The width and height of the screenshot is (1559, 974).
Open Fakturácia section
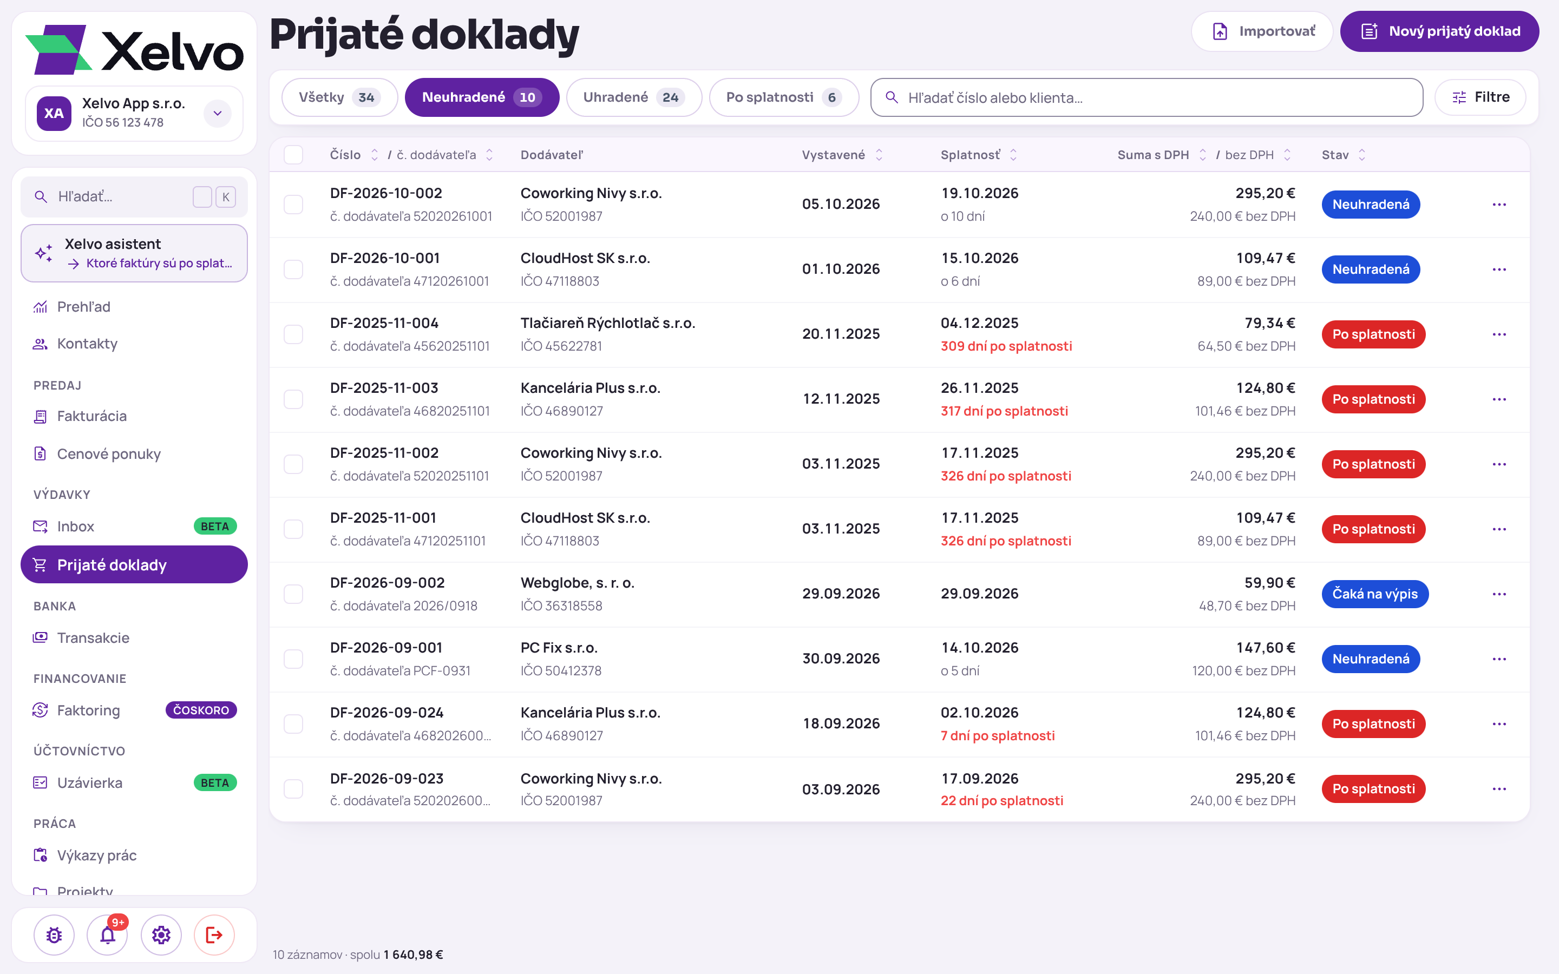point(134,416)
